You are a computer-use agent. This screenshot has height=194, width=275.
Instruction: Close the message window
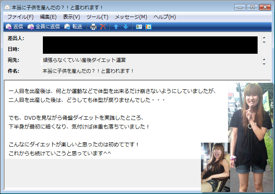[265, 7]
